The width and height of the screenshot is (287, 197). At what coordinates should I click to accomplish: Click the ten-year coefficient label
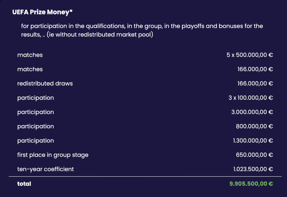pos(45,169)
